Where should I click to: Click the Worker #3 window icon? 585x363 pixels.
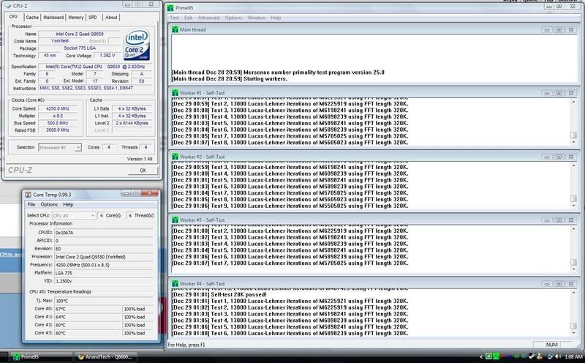click(174, 220)
